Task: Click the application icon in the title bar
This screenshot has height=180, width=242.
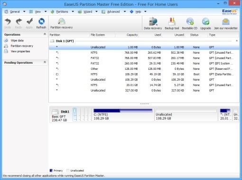Action: [x=5, y=4]
